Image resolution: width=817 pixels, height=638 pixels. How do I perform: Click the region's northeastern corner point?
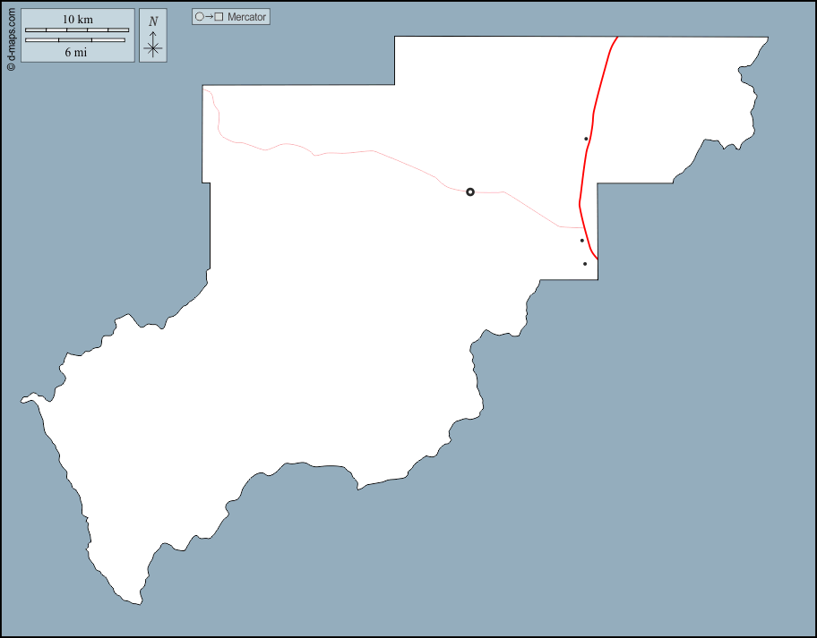tap(768, 38)
